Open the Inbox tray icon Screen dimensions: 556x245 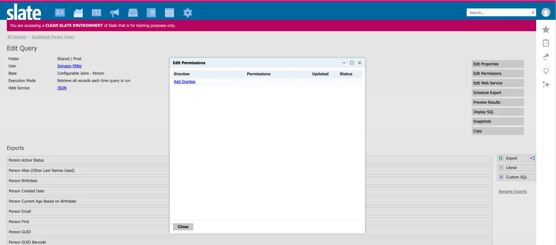tap(133, 13)
